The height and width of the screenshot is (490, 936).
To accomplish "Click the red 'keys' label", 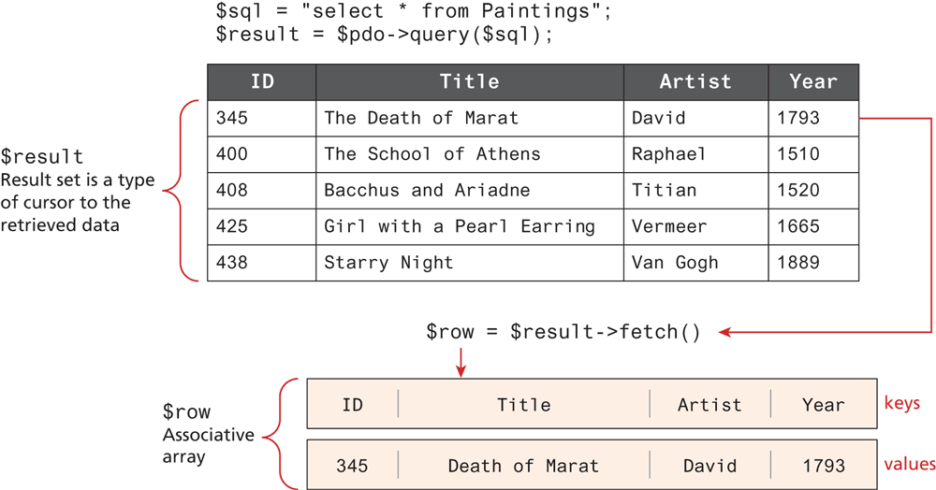I will click(x=902, y=404).
